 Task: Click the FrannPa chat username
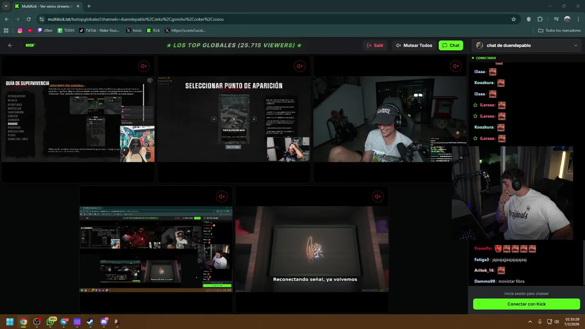point(483,249)
